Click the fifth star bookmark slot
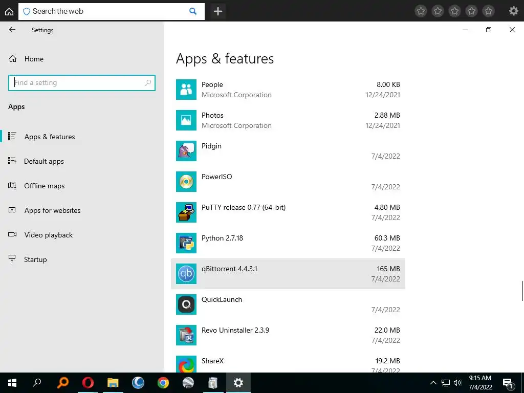 pyautogui.click(x=488, y=11)
